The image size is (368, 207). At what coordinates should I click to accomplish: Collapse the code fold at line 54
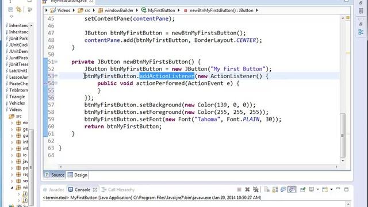point(56,83)
